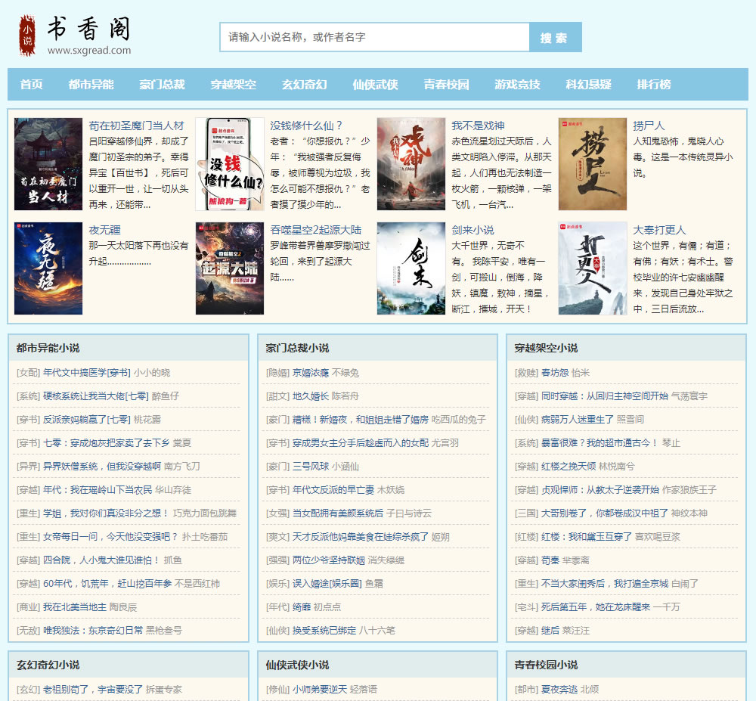Select the 夜无疆 cover image
The width and height of the screenshot is (756, 701).
tap(48, 268)
